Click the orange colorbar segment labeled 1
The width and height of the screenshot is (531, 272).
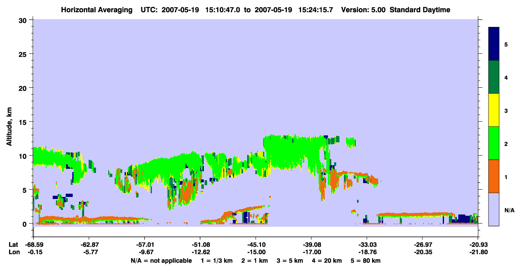coord(494,176)
